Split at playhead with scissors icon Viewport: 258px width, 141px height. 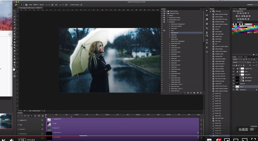click(39, 116)
